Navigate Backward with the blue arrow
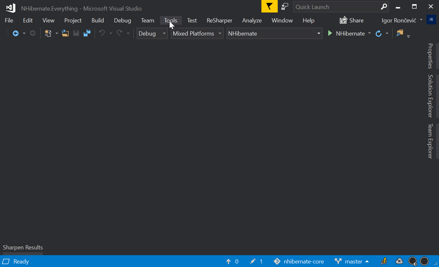Image resolution: width=439 pixels, height=267 pixels. click(15, 33)
